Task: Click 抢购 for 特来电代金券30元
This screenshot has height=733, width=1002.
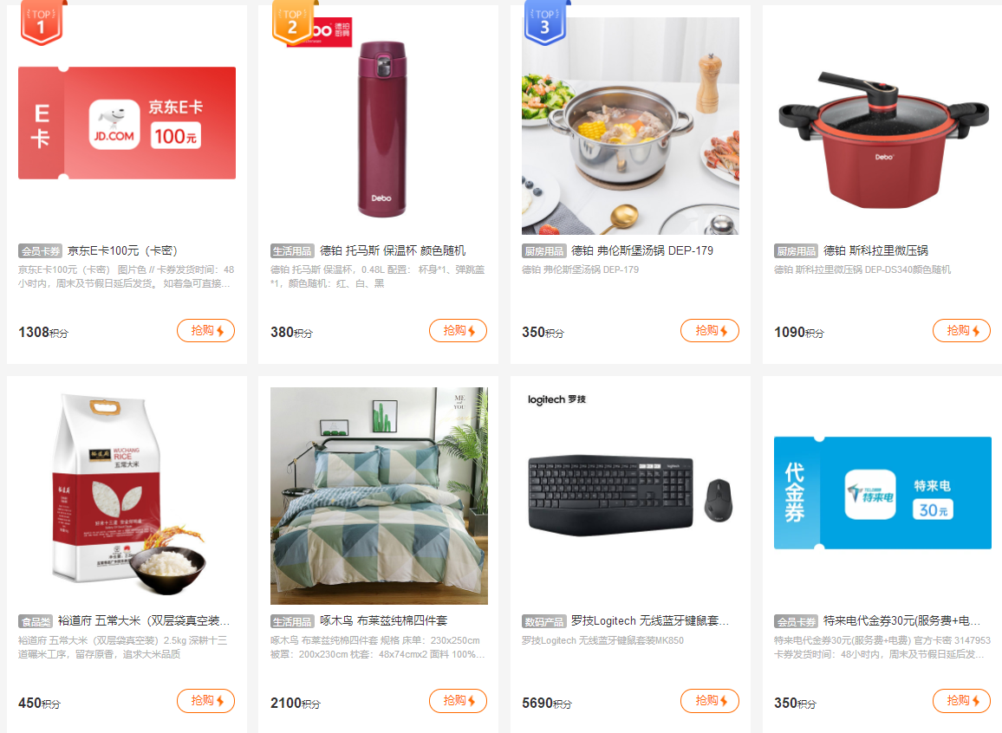Action: pyautogui.click(x=961, y=701)
